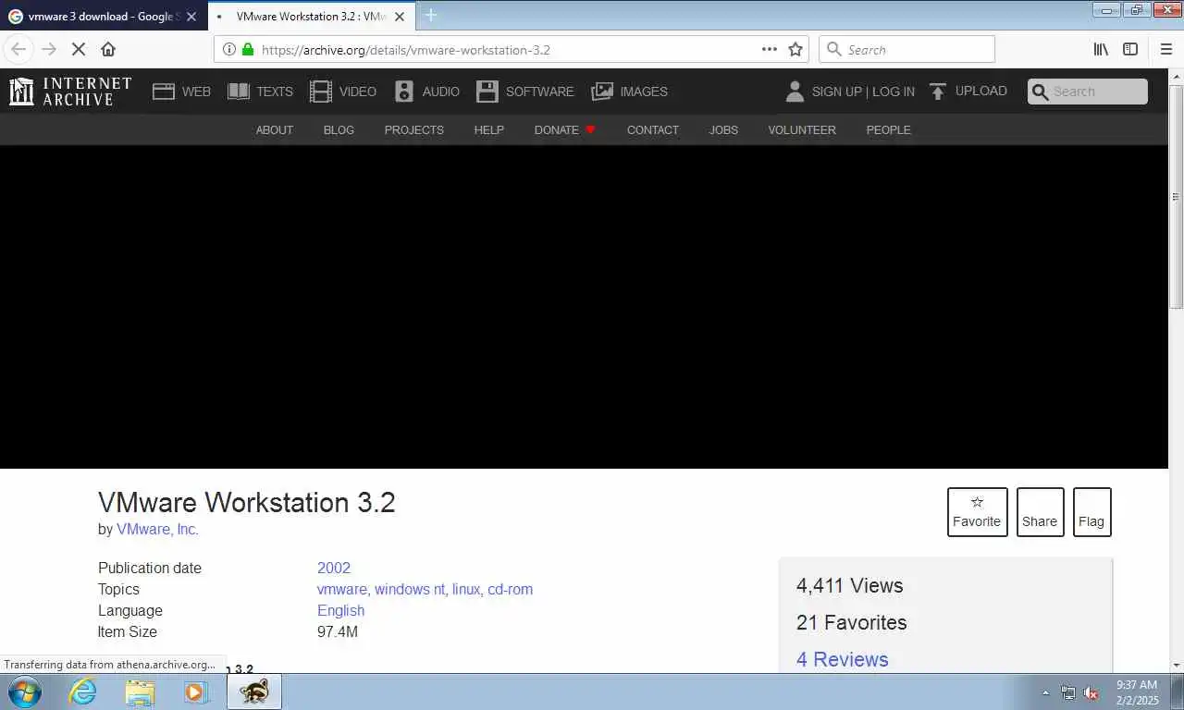
Task: Click the green secure connection padlock
Action: tap(247, 50)
